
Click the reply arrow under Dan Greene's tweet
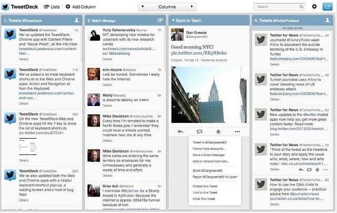point(180,131)
